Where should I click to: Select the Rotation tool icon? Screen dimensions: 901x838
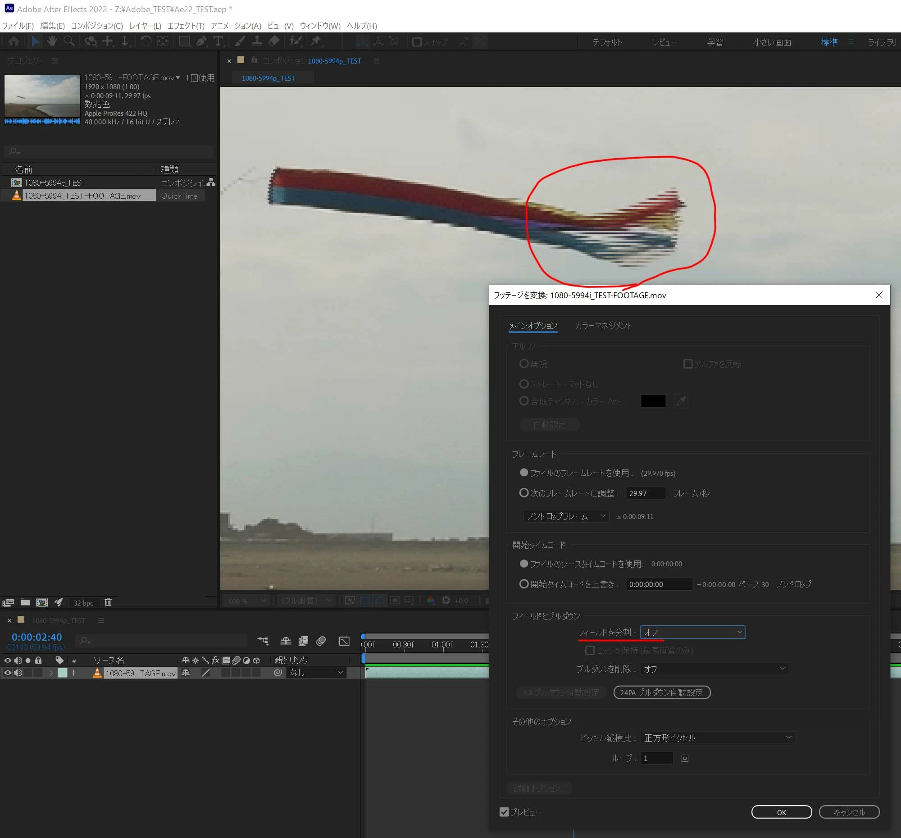point(146,41)
